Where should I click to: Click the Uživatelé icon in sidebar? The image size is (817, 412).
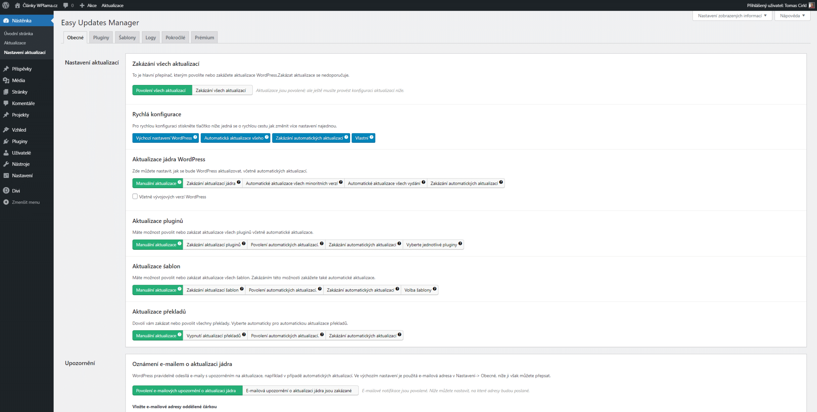(6, 153)
